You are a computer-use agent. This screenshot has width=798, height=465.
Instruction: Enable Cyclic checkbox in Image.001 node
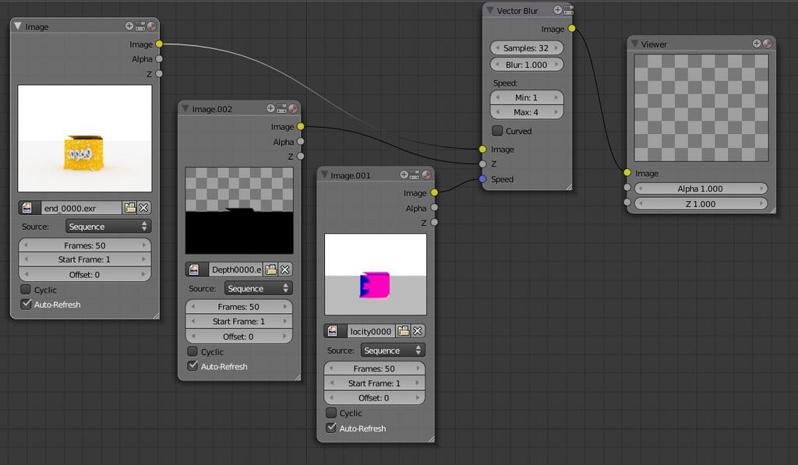tap(330, 413)
